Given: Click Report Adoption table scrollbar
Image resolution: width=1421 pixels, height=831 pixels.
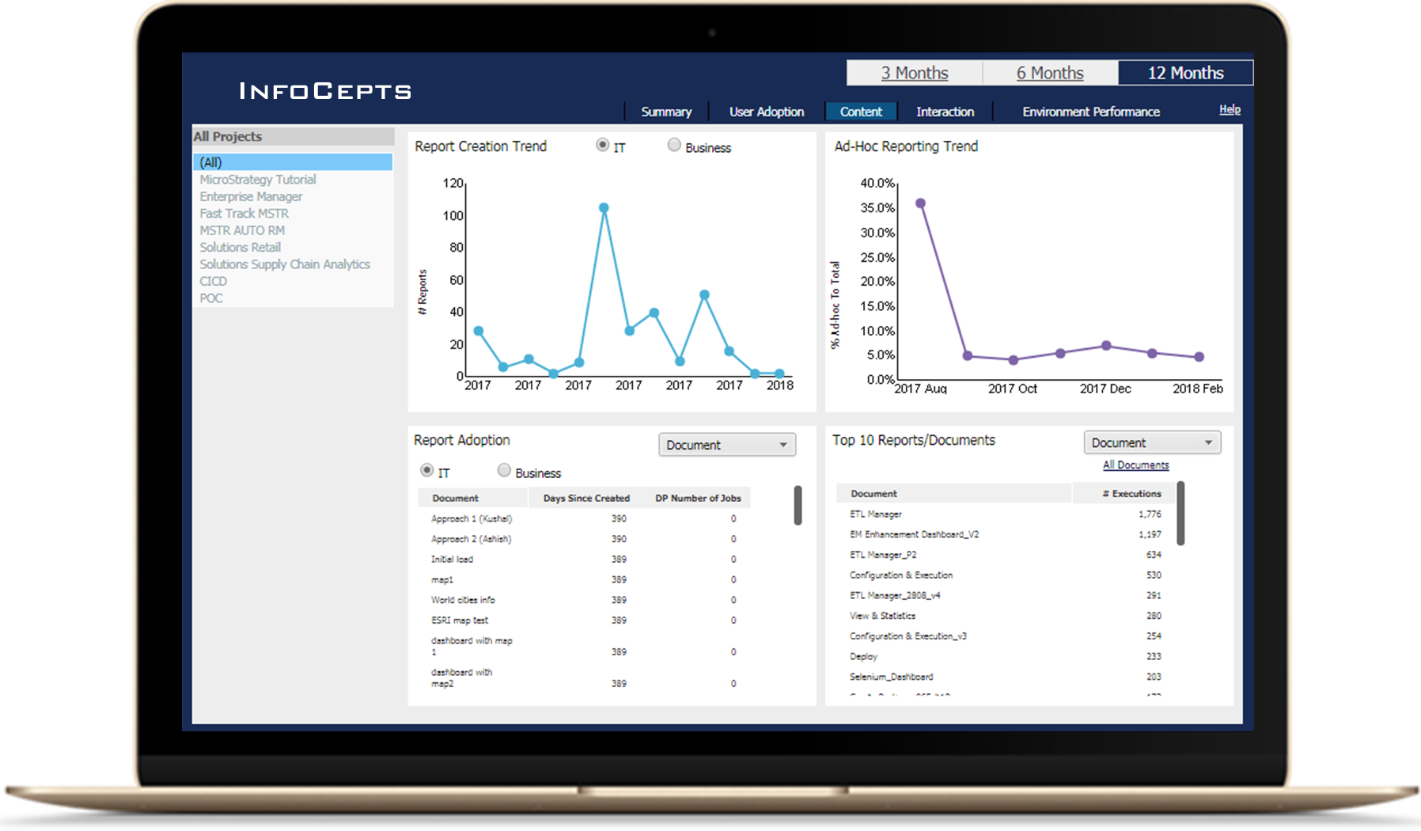Looking at the screenshot, I should (x=798, y=505).
